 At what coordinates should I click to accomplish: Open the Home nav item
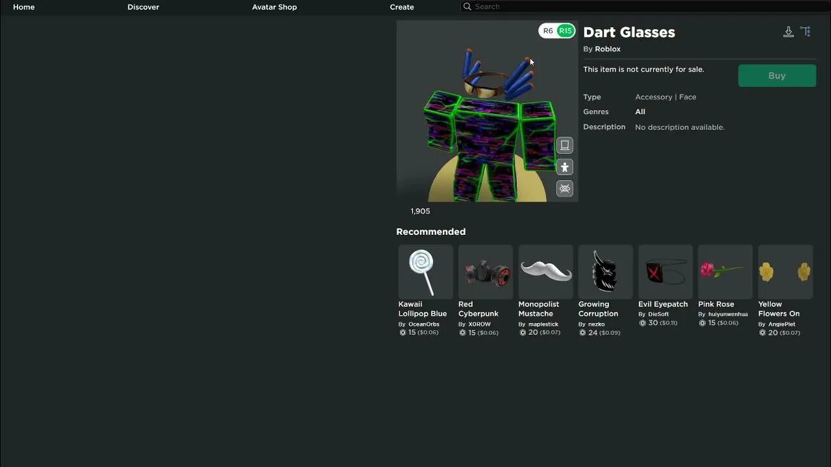(x=24, y=7)
